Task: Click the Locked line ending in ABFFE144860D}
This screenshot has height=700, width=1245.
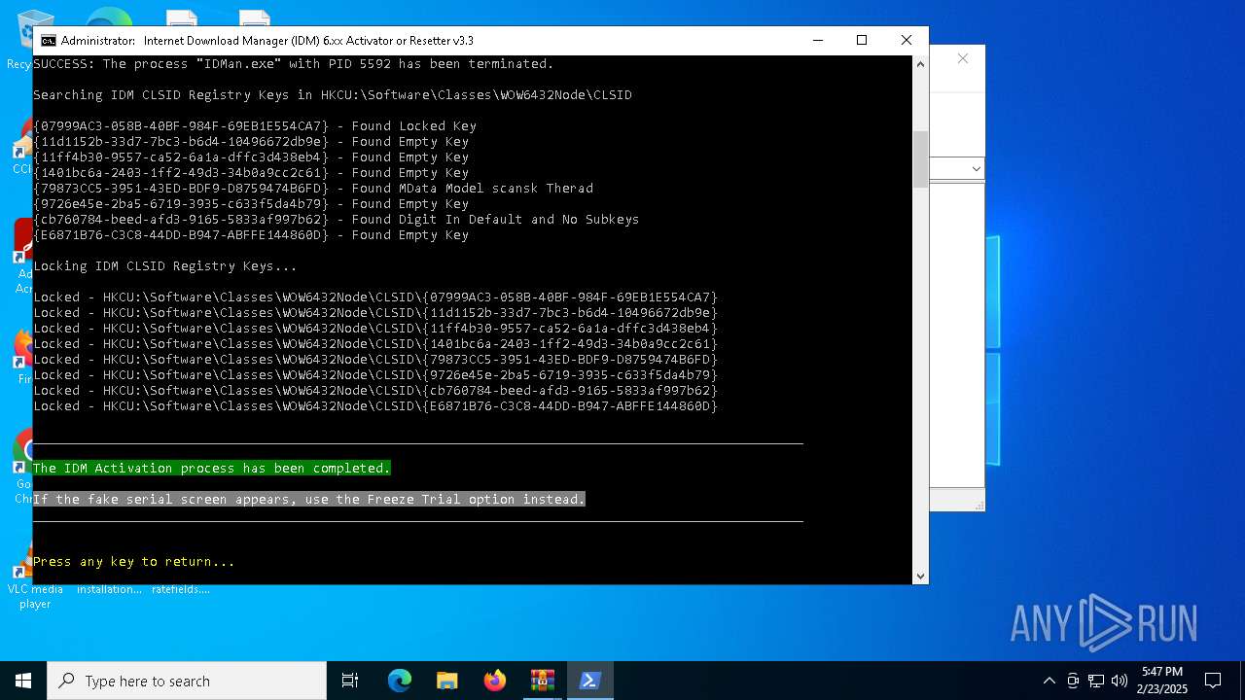Action: tap(375, 406)
